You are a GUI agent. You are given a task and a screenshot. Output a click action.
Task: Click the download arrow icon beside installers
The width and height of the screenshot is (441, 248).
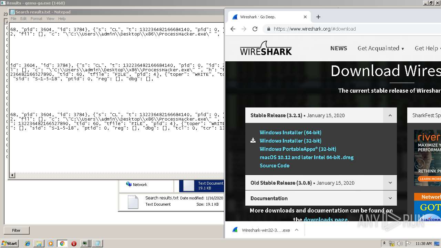click(x=253, y=140)
